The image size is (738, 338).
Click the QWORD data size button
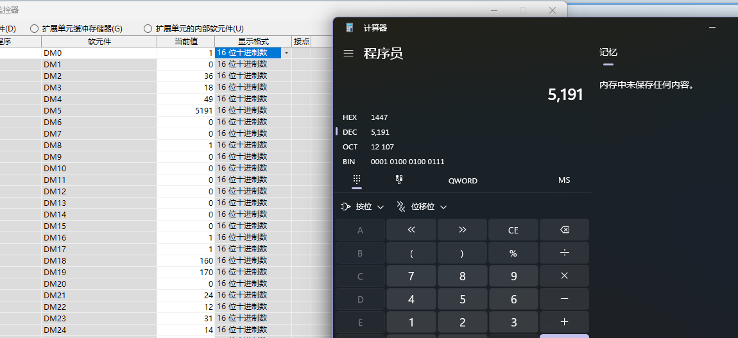click(x=463, y=181)
